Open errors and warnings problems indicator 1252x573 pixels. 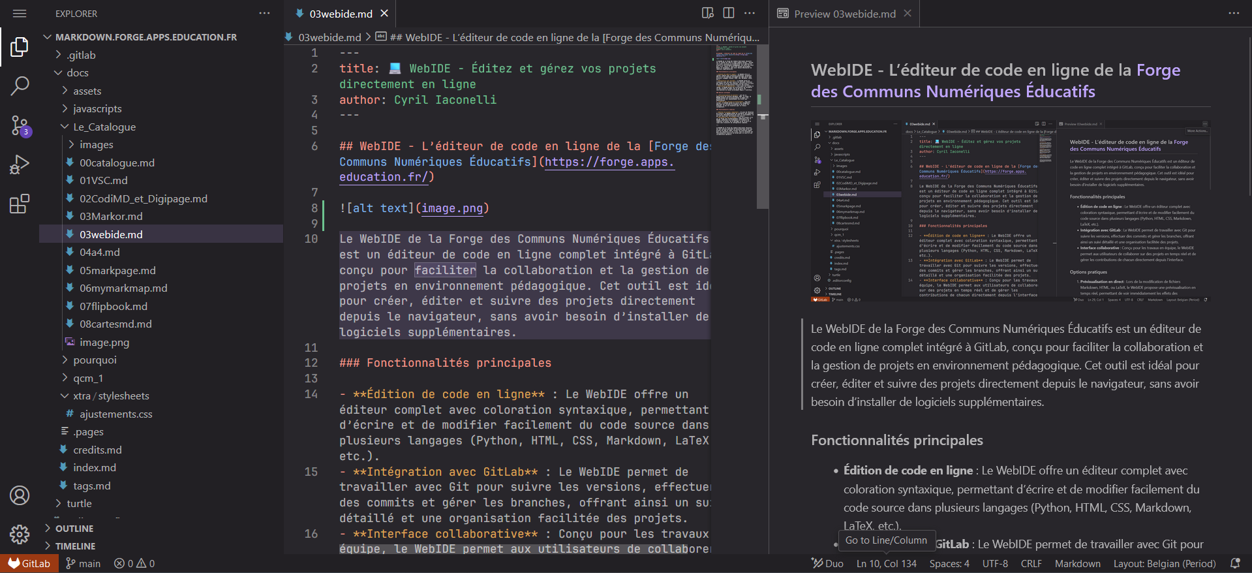tap(134, 563)
